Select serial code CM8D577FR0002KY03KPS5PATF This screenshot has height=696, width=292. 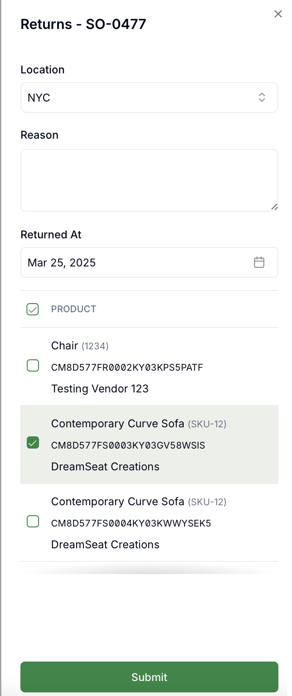pyautogui.click(x=127, y=367)
